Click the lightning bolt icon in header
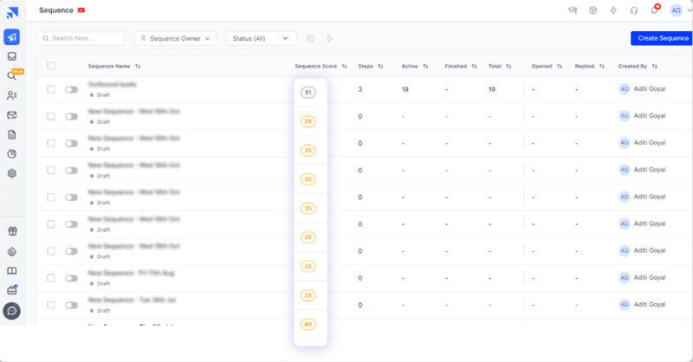Screen dimensions: 693x362 tap(613, 10)
